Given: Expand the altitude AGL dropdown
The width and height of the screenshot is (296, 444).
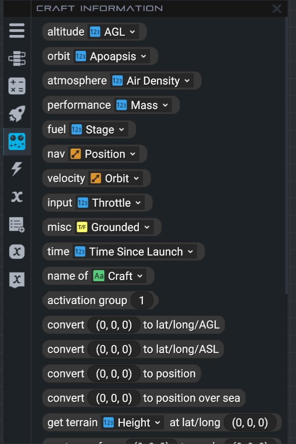Looking at the screenshot, I should 113,32.
